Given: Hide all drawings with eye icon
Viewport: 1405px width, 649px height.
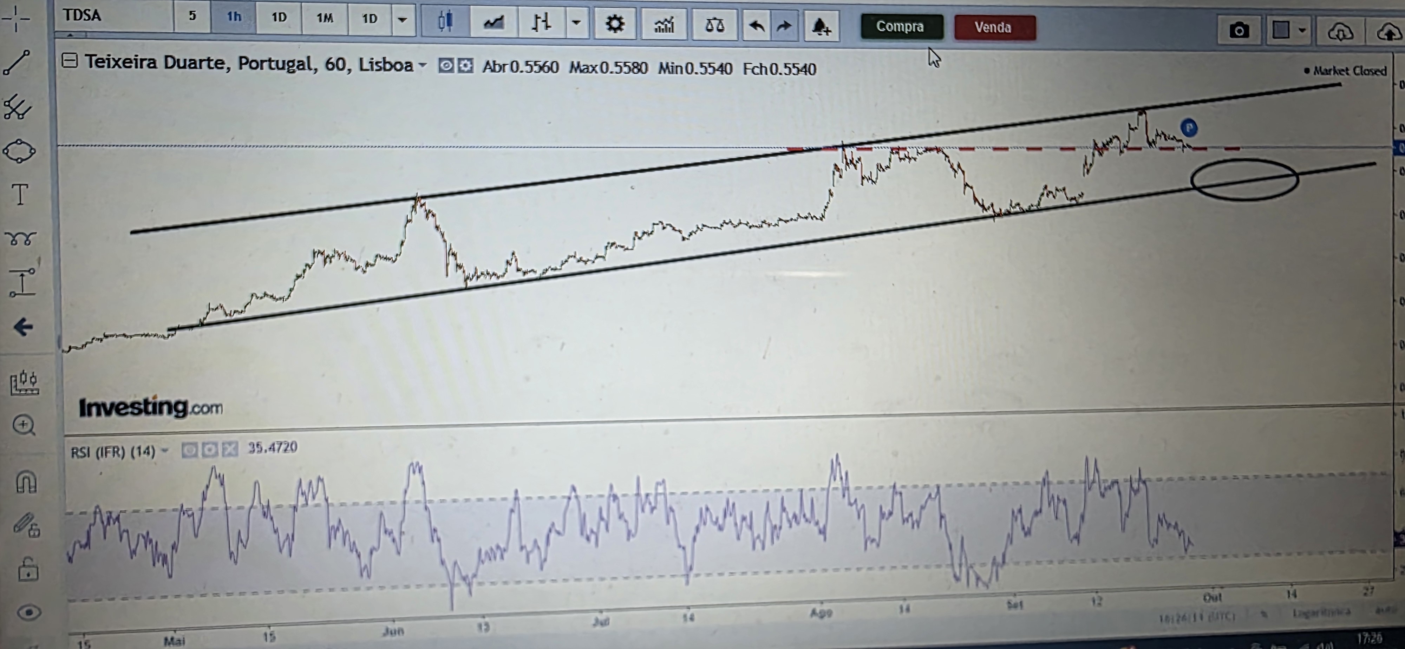Looking at the screenshot, I should tap(29, 612).
